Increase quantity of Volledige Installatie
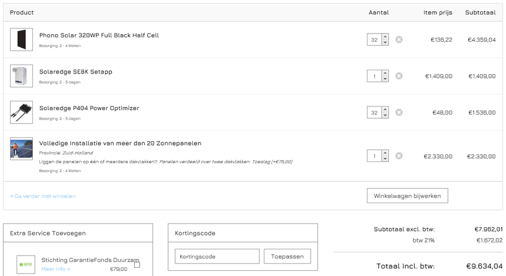The height and width of the screenshot is (276, 506). [x=385, y=153]
